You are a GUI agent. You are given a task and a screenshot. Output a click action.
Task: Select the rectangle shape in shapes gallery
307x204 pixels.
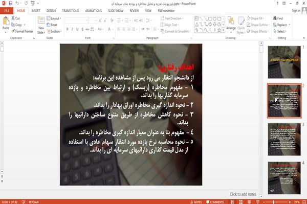click(x=210, y=18)
